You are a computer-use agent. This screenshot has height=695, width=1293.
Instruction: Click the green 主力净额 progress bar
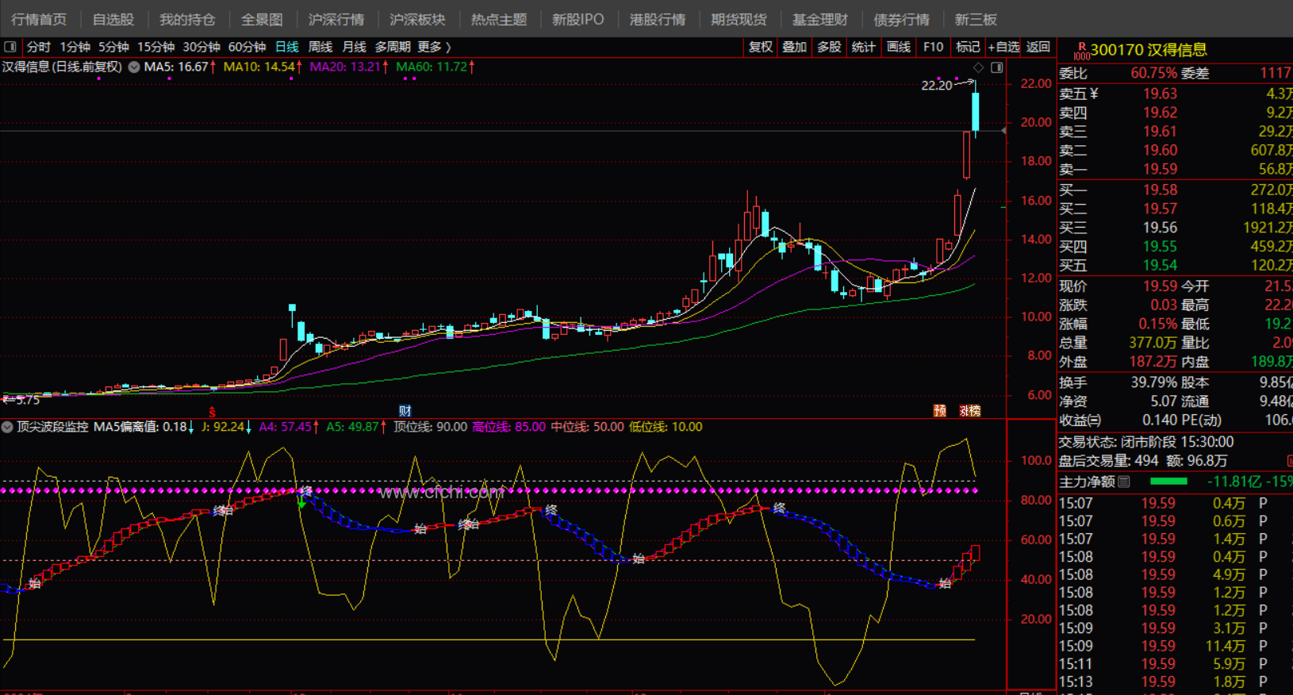1168,482
